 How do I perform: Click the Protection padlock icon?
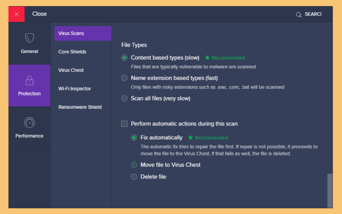tap(29, 80)
